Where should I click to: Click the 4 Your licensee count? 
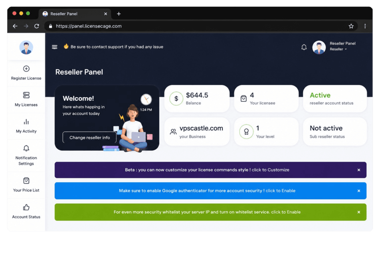point(252,95)
